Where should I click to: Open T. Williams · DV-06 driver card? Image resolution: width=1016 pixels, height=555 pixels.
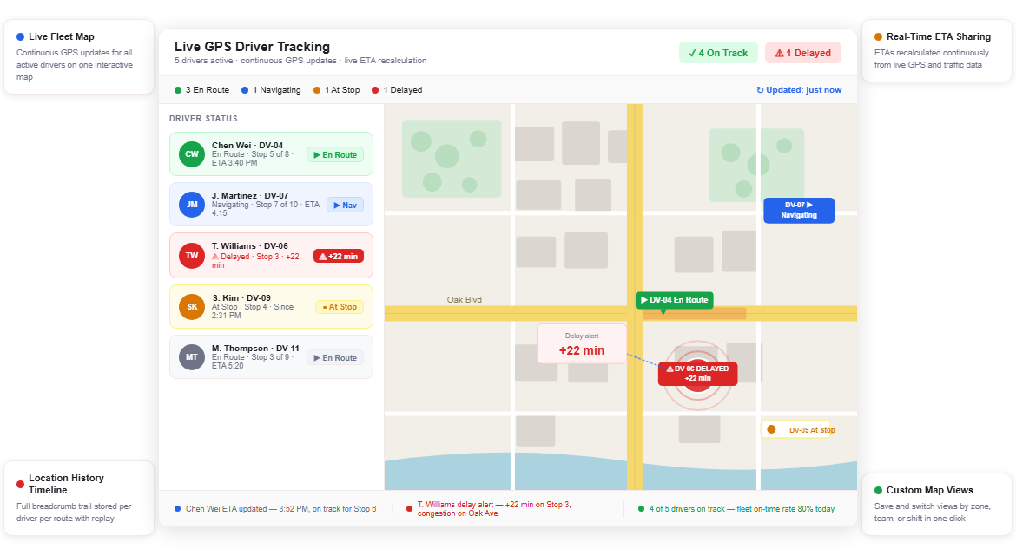271,256
